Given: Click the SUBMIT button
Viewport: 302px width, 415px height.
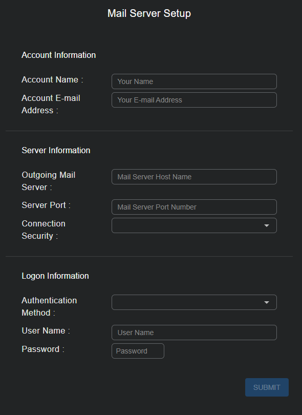Looking at the screenshot, I should pyautogui.click(x=267, y=387).
